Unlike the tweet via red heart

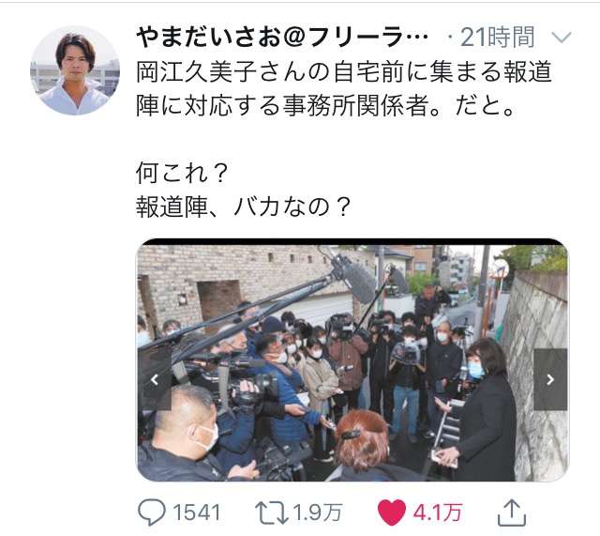(x=392, y=513)
